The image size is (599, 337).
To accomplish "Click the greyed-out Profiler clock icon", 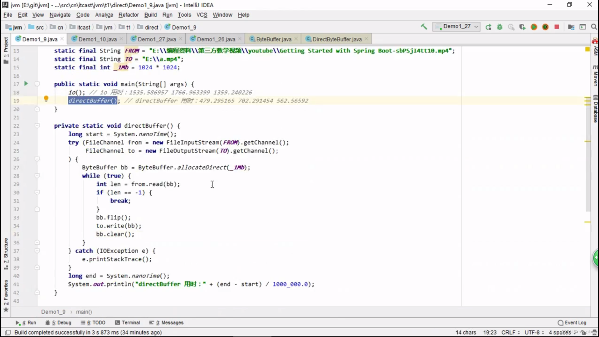I will 511,27.
